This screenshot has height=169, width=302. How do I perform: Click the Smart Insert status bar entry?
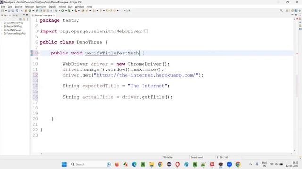pyautogui.click(x=197, y=157)
